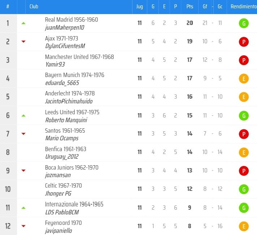
Task: Click Bayern Munich's orange E form badge
Action: click(244, 79)
